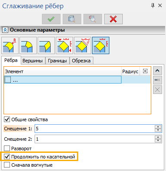Click the remove selected element button
The height and width of the screenshot is (171, 166).
(157, 80)
